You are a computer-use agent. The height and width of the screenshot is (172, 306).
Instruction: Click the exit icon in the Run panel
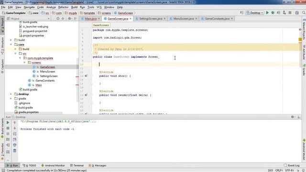click(x=8, y=145)
